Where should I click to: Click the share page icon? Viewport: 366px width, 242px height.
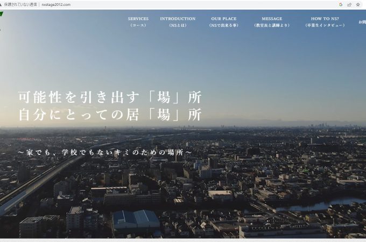pos(349,4)
